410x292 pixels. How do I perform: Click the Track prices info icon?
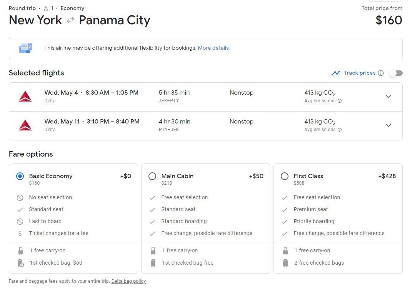click(381, 73)
